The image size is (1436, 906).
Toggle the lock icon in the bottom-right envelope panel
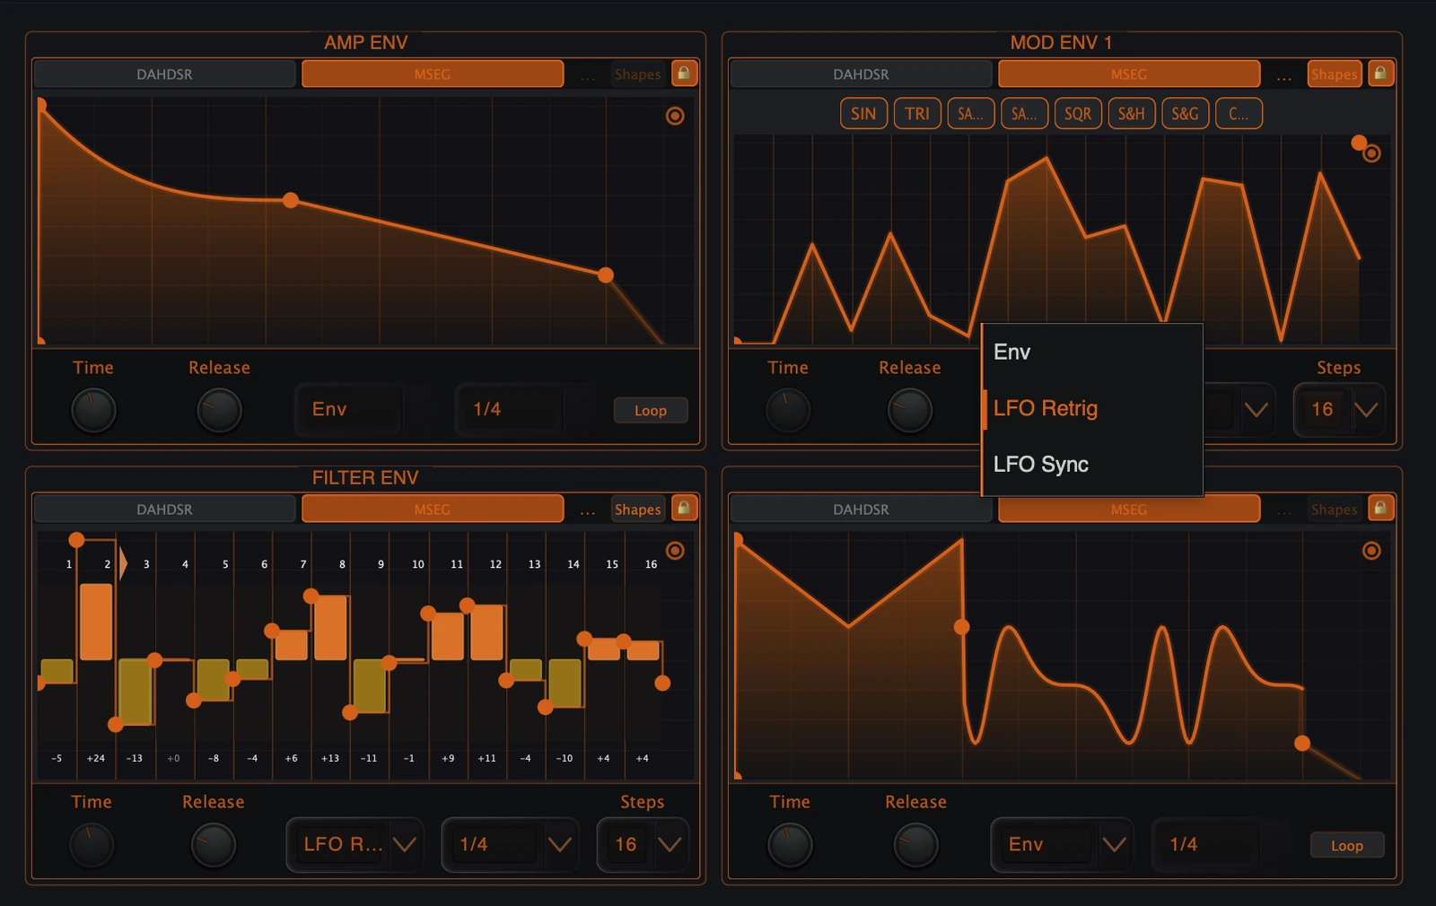pos(1380,509)
